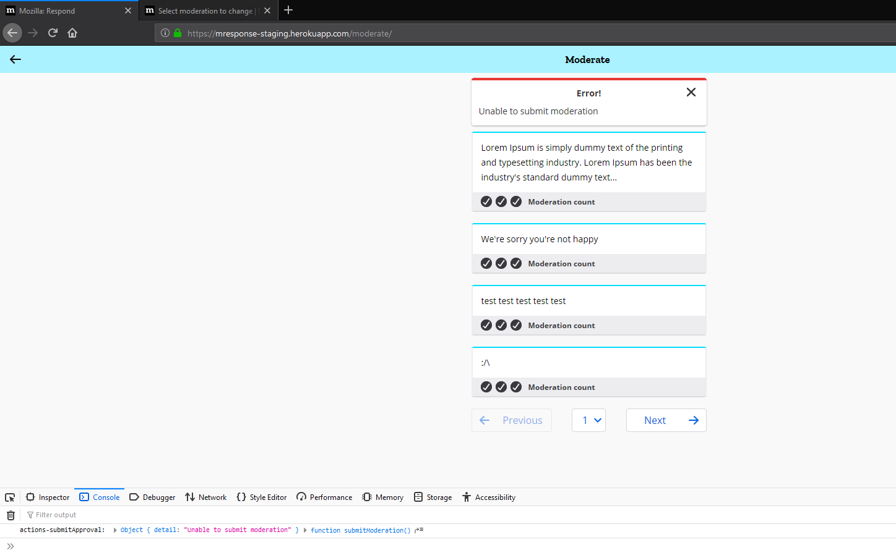
Task: Open the page number dropdown
Action: pos(589,420)
